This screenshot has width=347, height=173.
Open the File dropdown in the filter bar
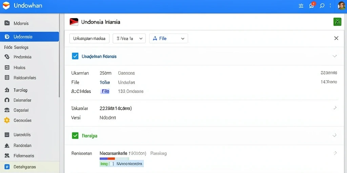169,39
